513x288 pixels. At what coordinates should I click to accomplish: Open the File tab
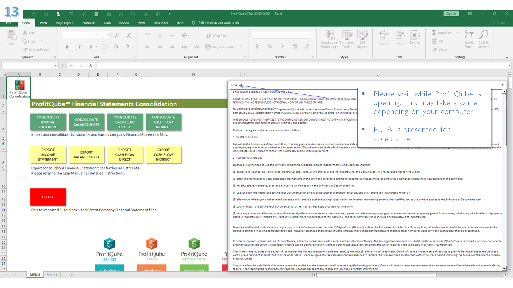point(8,23)
